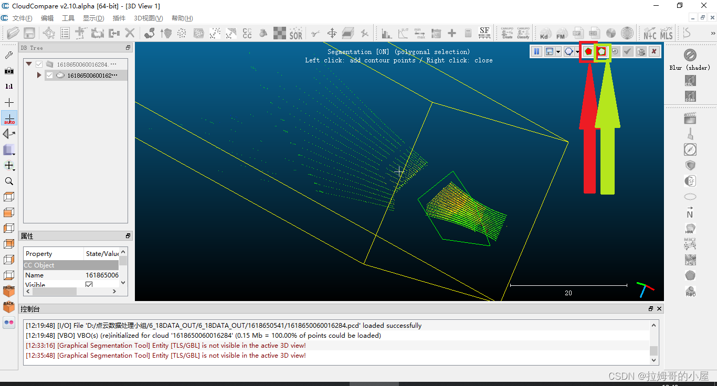The height and width of the screenshot is (386, 717).
Task: Click the CANUPO Classify icon
Action: click(x=523, y=33)
